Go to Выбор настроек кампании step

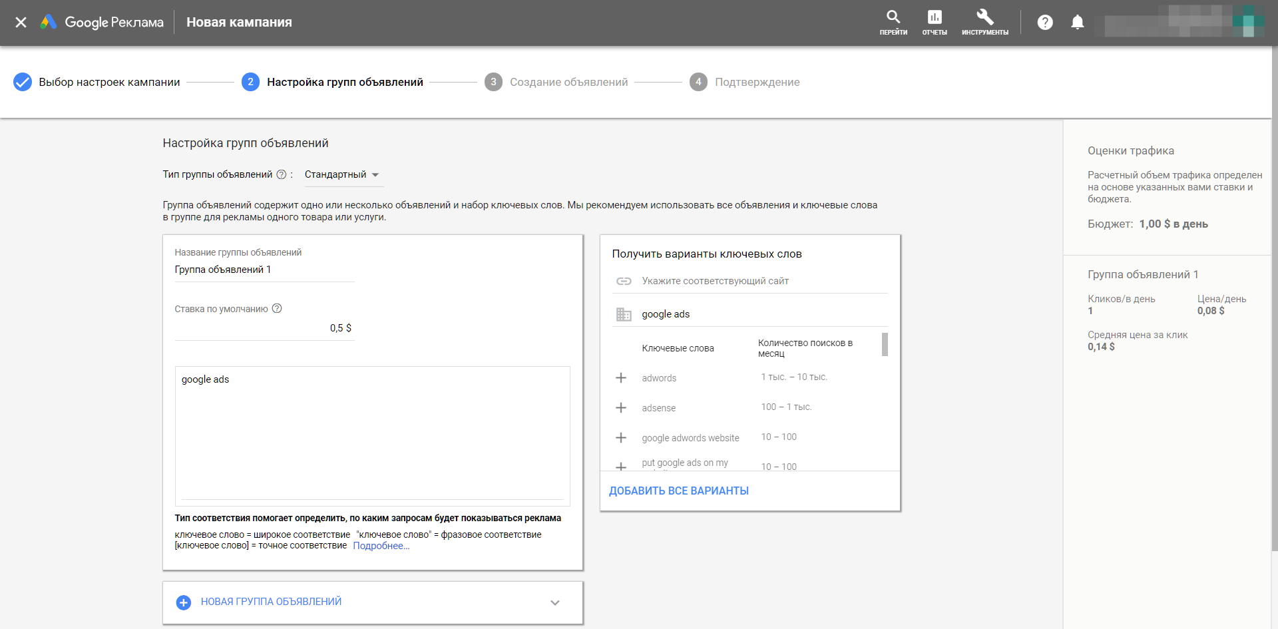click(x=109, y=82)
